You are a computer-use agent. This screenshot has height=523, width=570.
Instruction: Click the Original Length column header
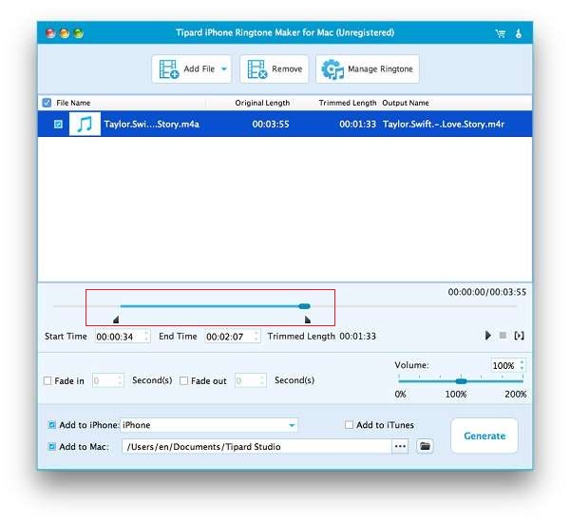click(x=262, y=103)
